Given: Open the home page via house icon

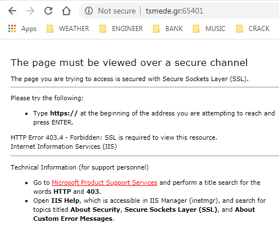Looking at the screenshot, I should [66, 11].
